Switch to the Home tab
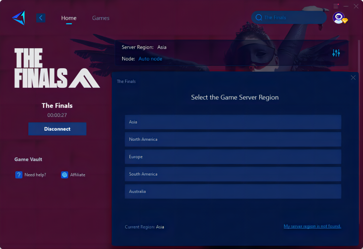The width and height of the screenshot is (363, 249). click(x=69, y=18)
